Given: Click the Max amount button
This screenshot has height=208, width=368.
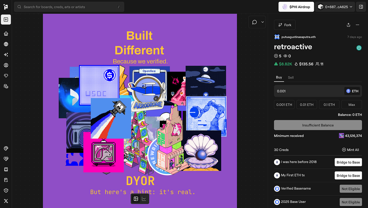Looking at the screenshot, I should click(x=352, y=105).
